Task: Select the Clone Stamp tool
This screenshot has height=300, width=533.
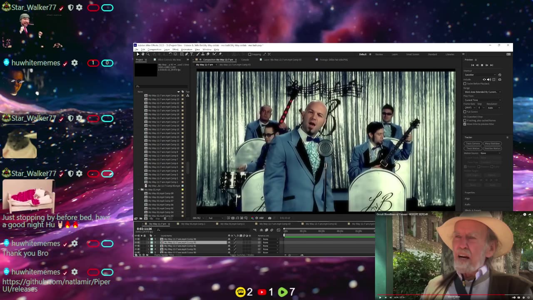Action: tap(203, 54)
